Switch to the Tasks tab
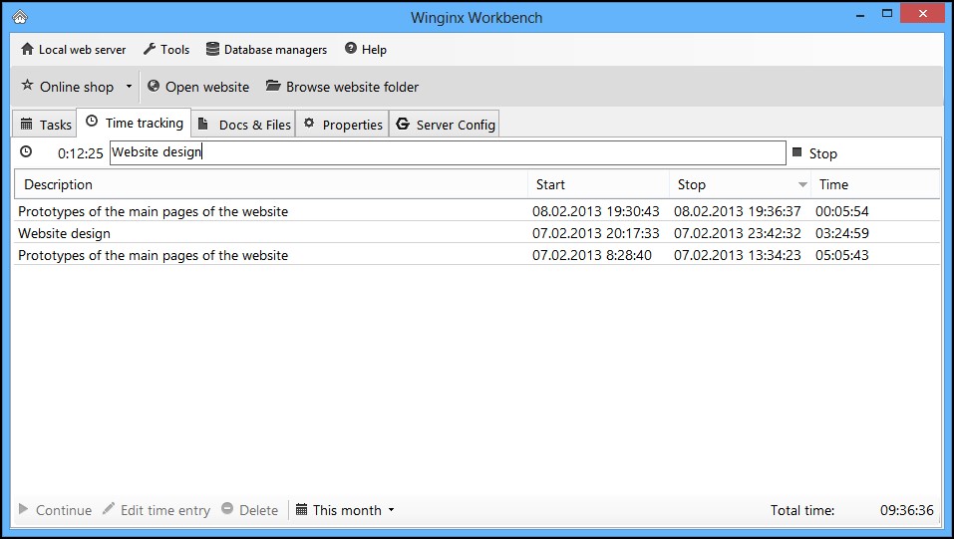The width and height of the screenshot is (954, 539). click(x=46, y=125)
